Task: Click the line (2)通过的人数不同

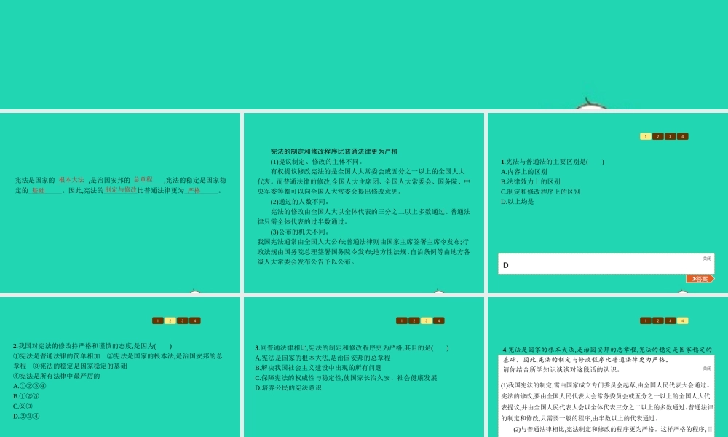Action: tap(300, 202)
